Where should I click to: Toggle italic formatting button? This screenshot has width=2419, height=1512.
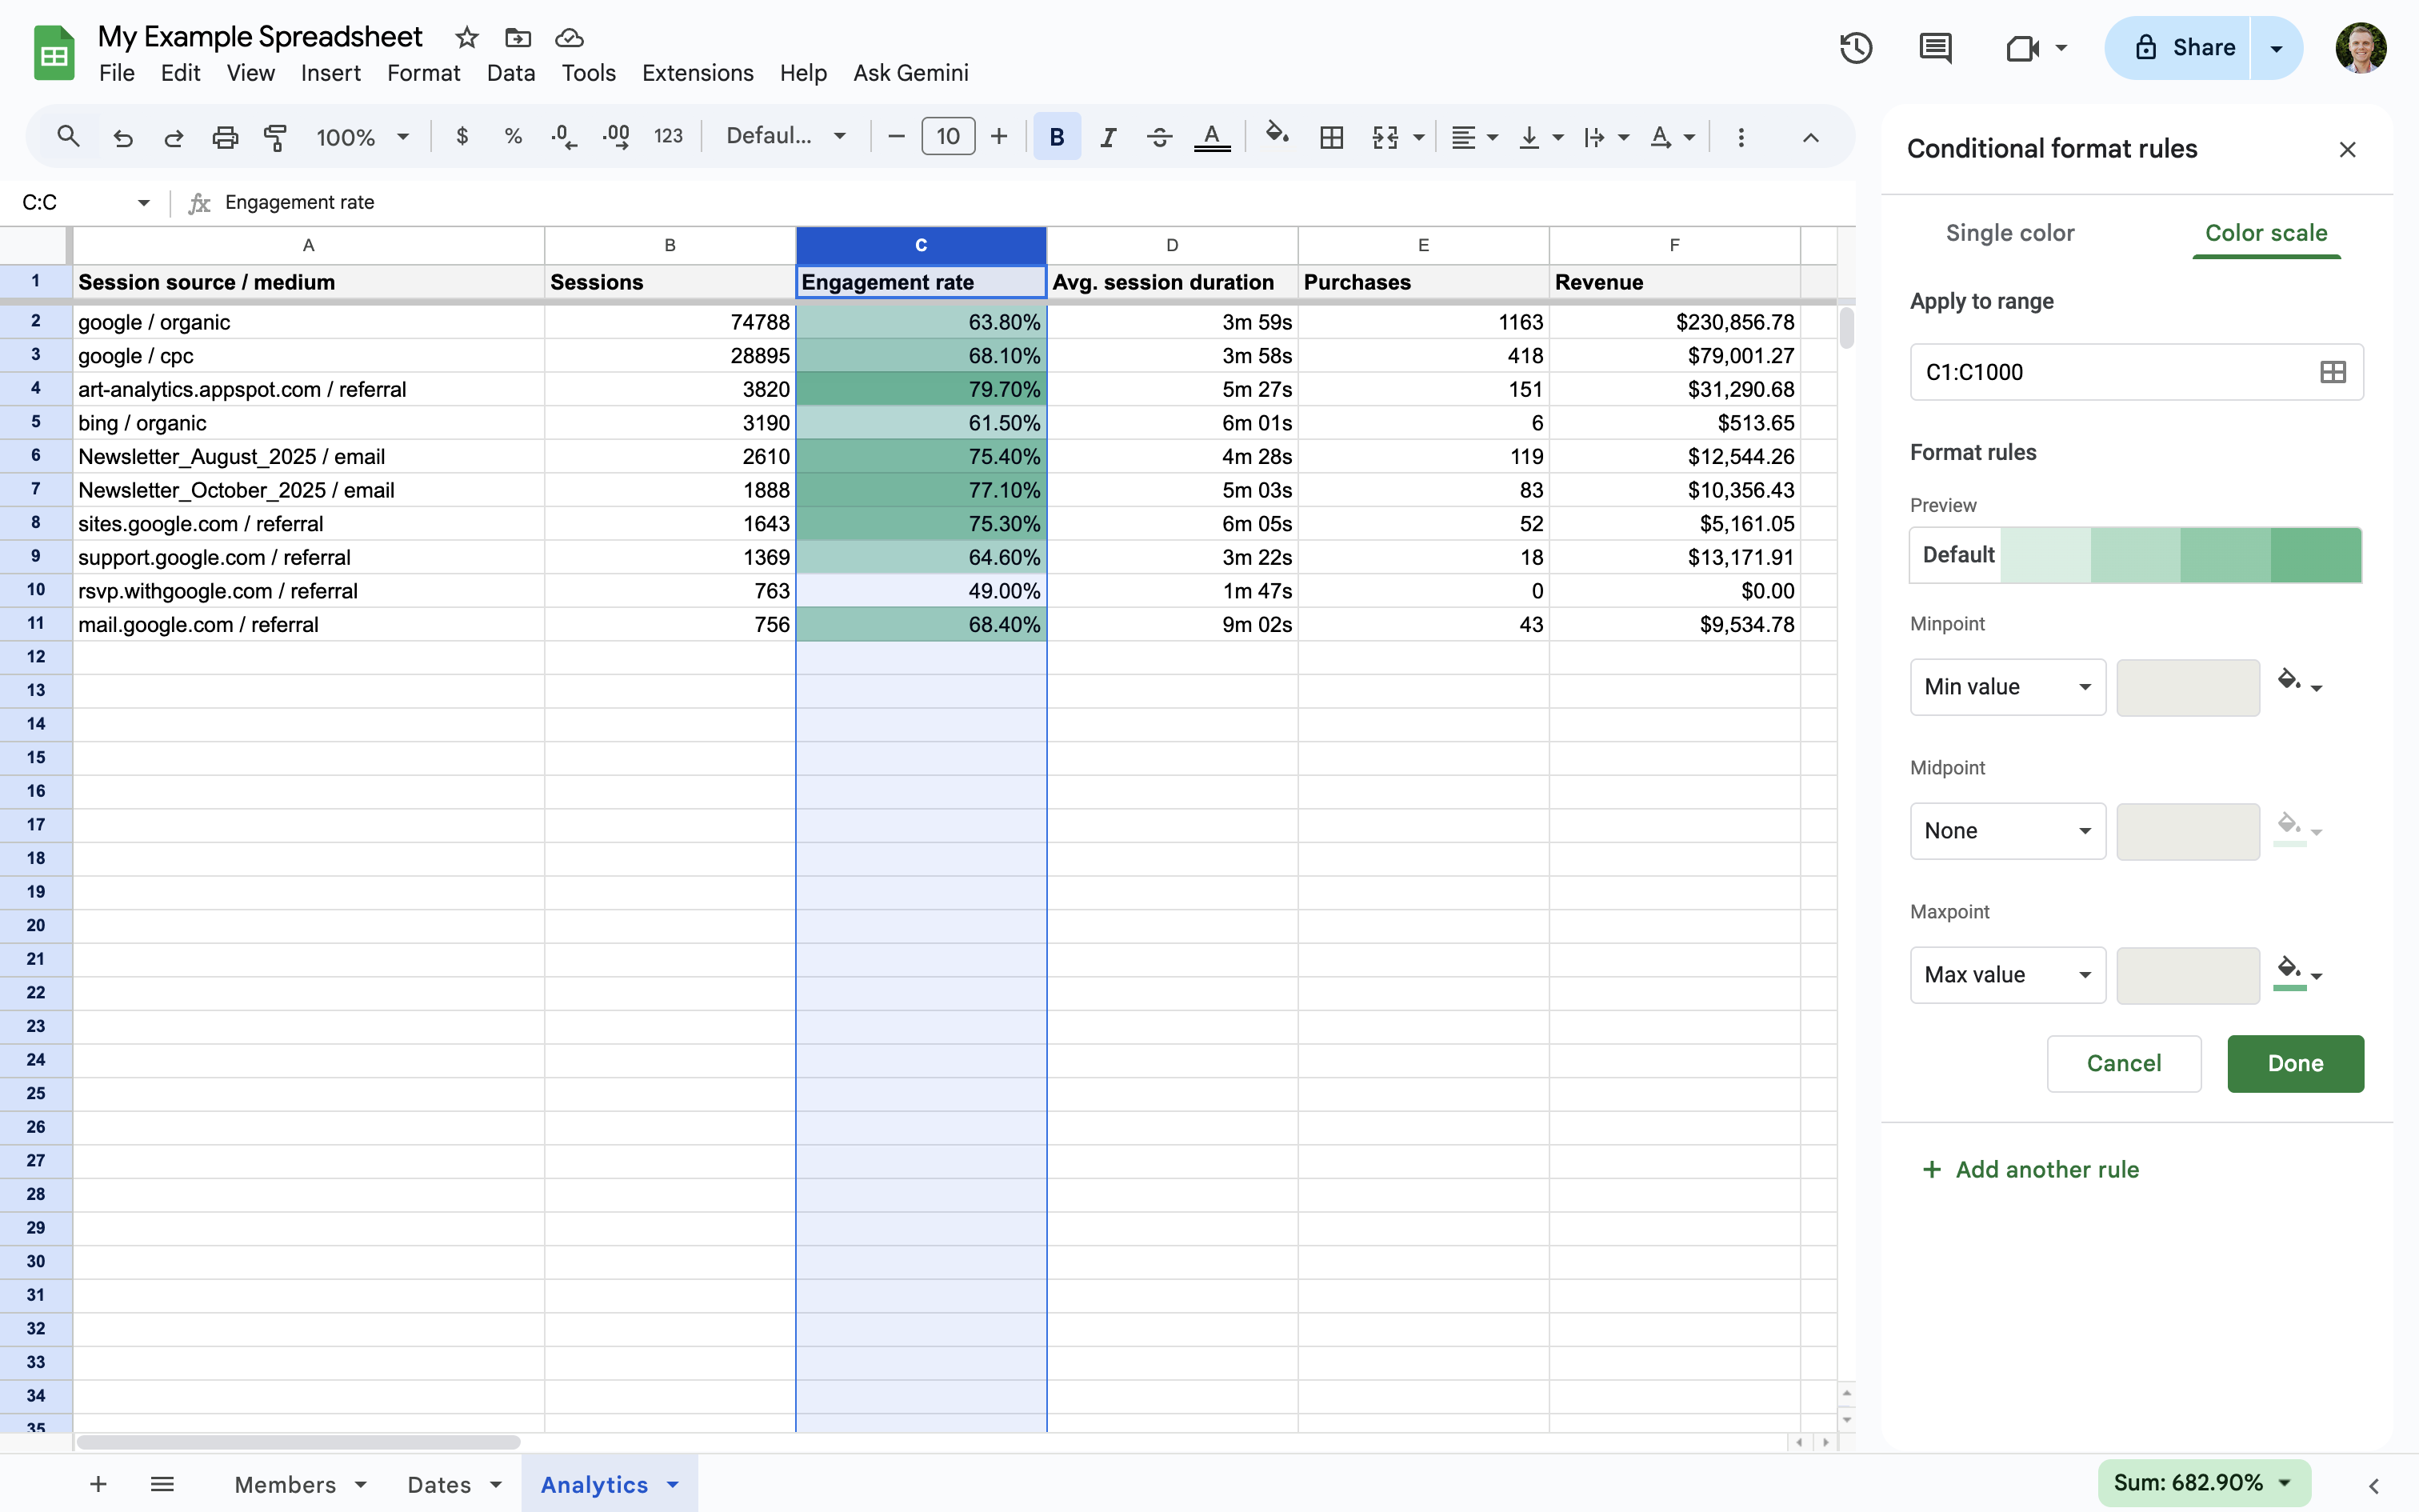pos(1108,137)
